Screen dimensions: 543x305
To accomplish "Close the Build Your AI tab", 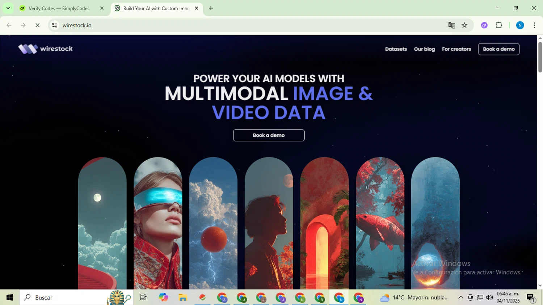I will [x=197, y=8].
